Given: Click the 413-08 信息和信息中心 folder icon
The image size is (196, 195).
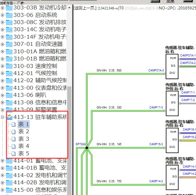Looking at the screenshot, I should coord(9,103).
